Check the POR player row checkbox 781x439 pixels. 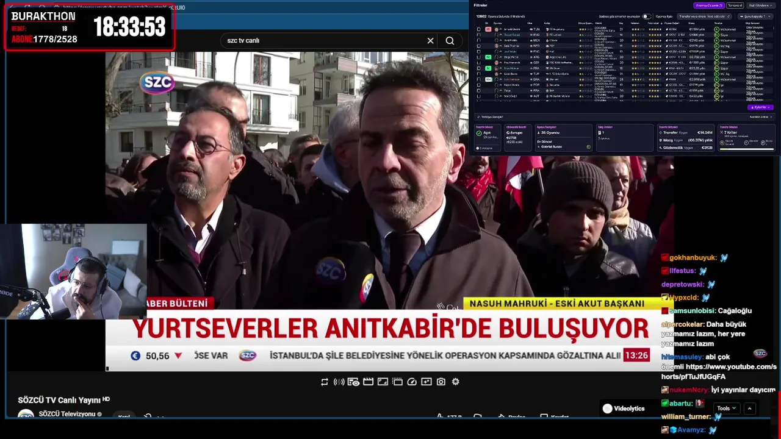pyautogui.click(x=479, y=85)
